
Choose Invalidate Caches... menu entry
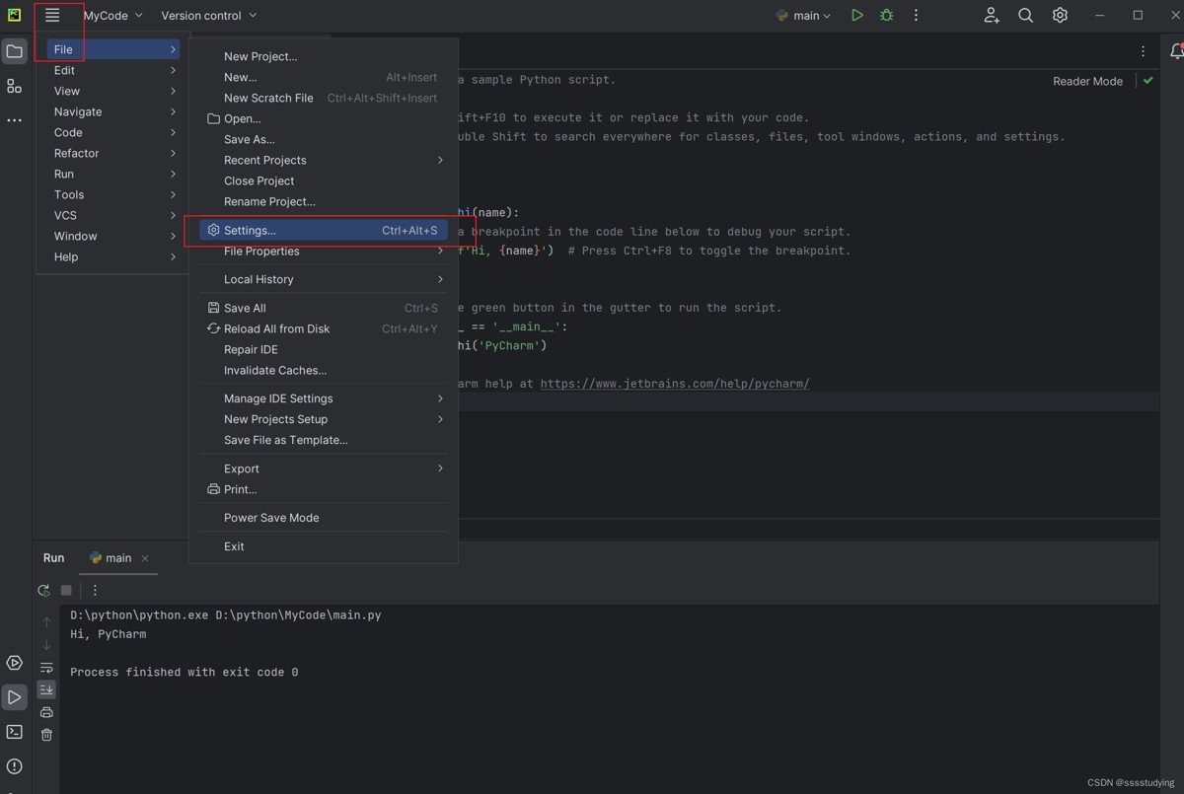coord(274,370)
